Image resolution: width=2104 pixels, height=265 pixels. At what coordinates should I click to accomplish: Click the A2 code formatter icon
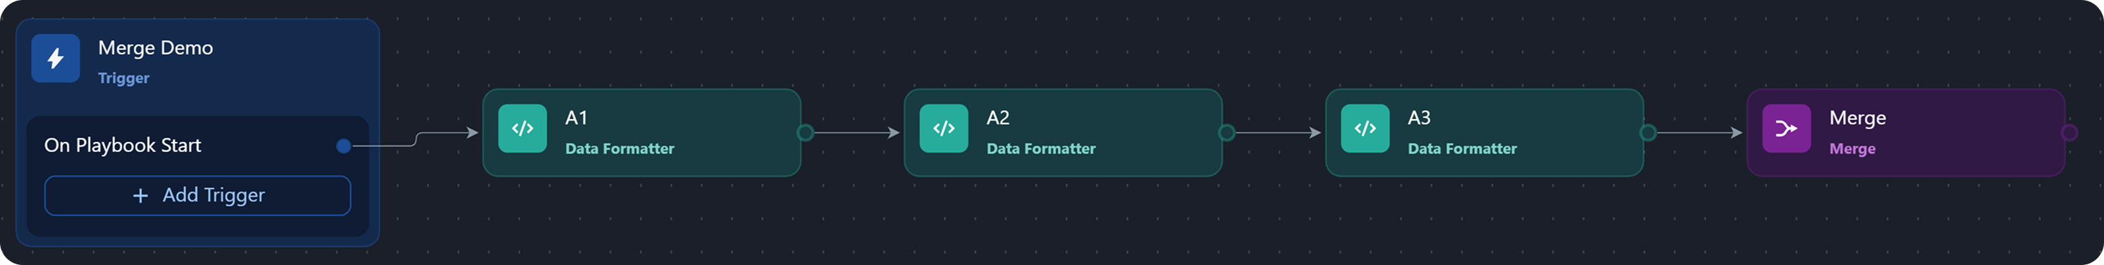[944, 128]
